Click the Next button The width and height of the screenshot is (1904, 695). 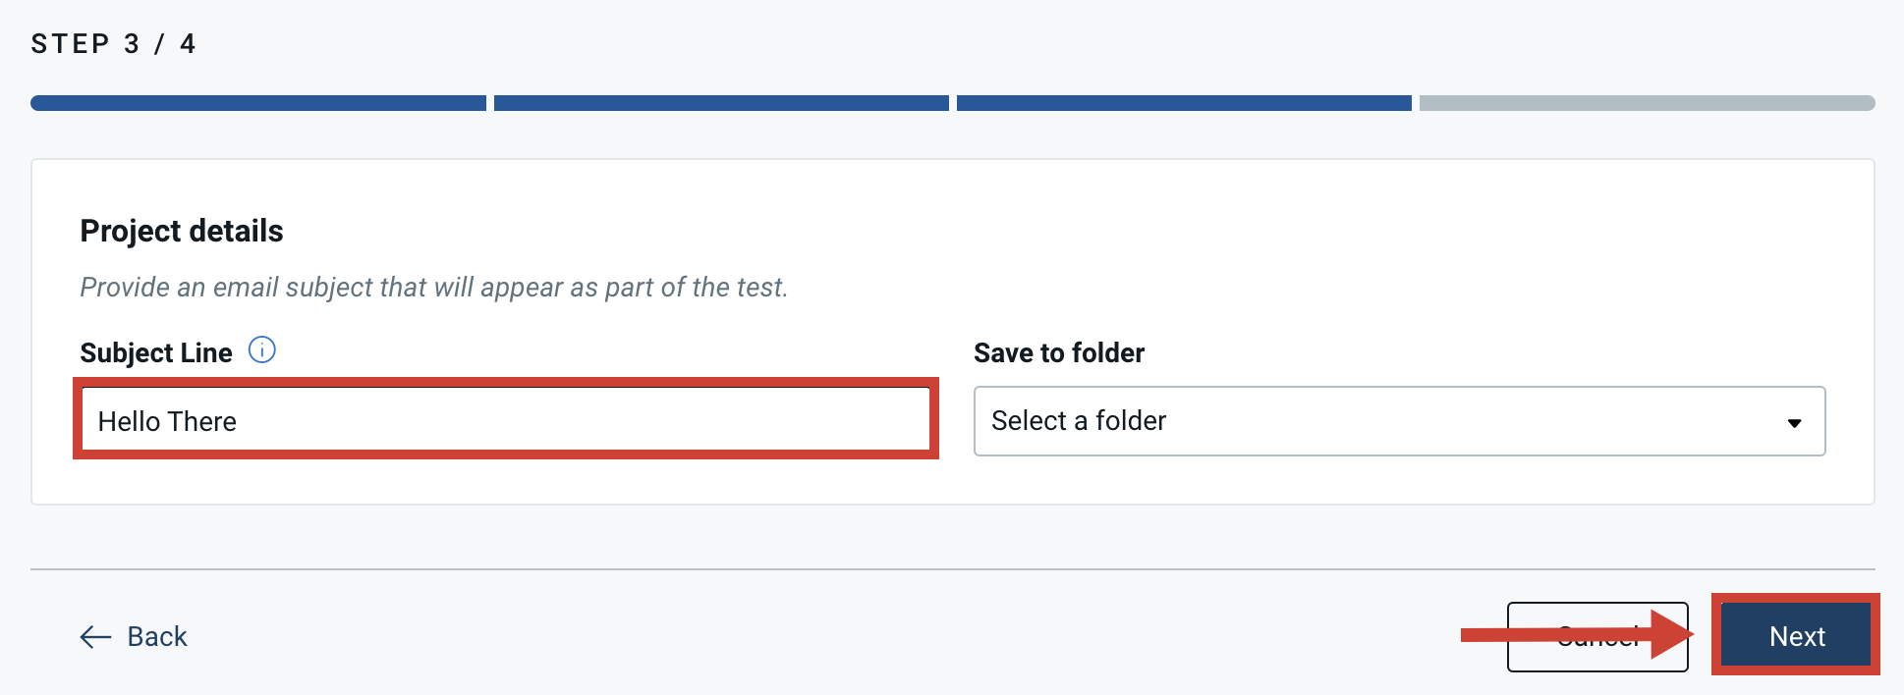tap(1796, 635)
